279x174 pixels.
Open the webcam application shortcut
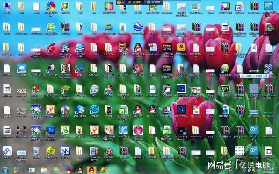[51, 68]
